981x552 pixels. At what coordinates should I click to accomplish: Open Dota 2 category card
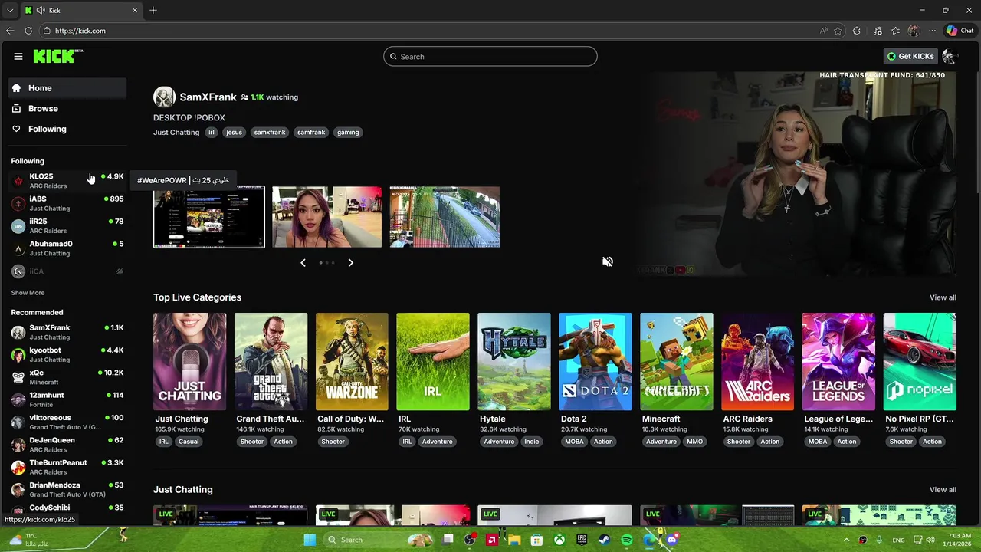pyautogui.click(x=595, y=362)
